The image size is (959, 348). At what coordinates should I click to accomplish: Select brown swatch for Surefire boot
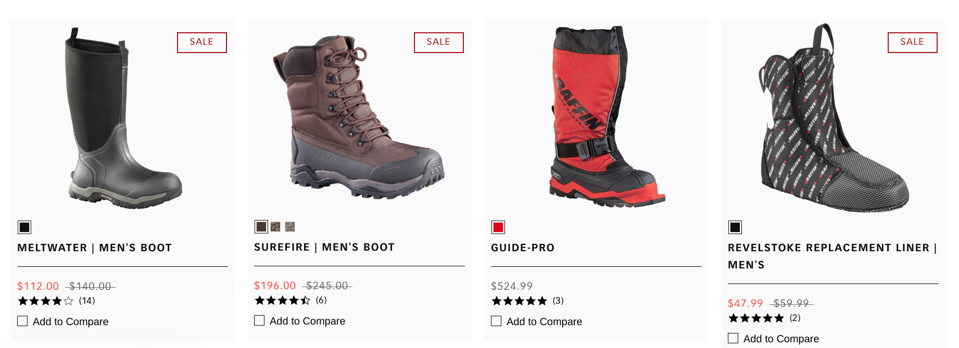pos(261,227)
